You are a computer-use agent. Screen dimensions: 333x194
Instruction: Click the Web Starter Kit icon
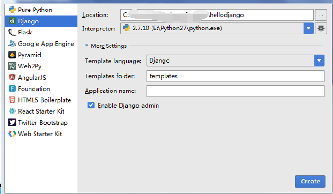pos(12,134)
